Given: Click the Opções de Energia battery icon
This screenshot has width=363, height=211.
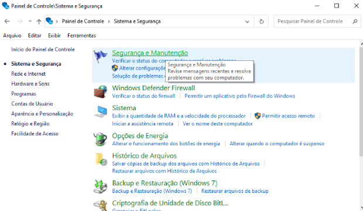Looking at the screenshot, I should click(101, 139).
